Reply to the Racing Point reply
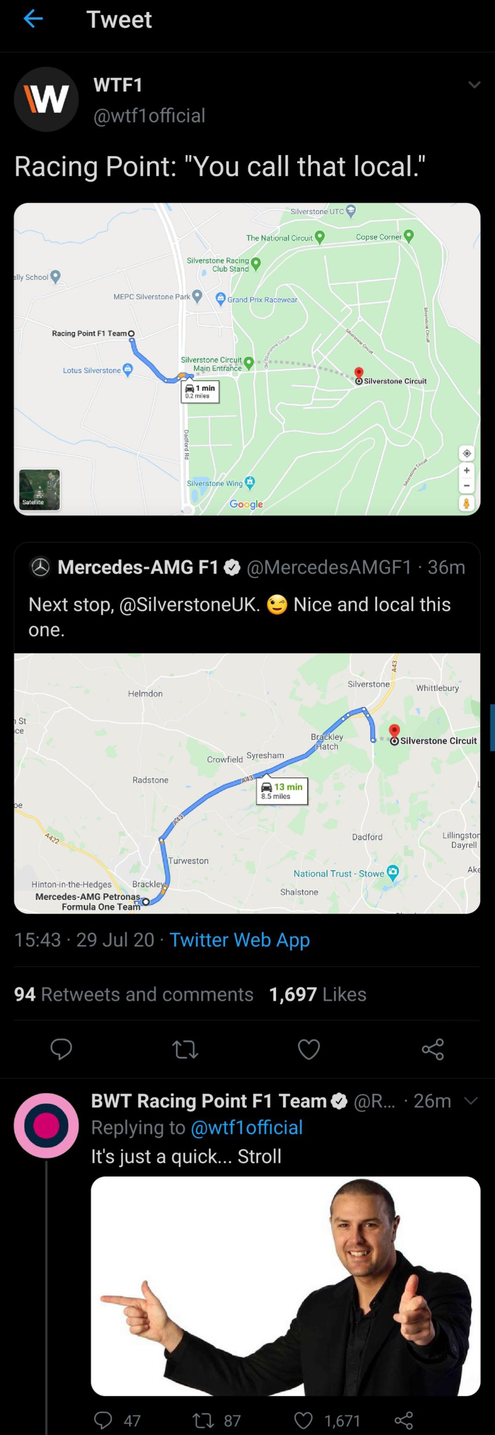This screenshot has width=495, height=1435. [x=104, y=1420]
